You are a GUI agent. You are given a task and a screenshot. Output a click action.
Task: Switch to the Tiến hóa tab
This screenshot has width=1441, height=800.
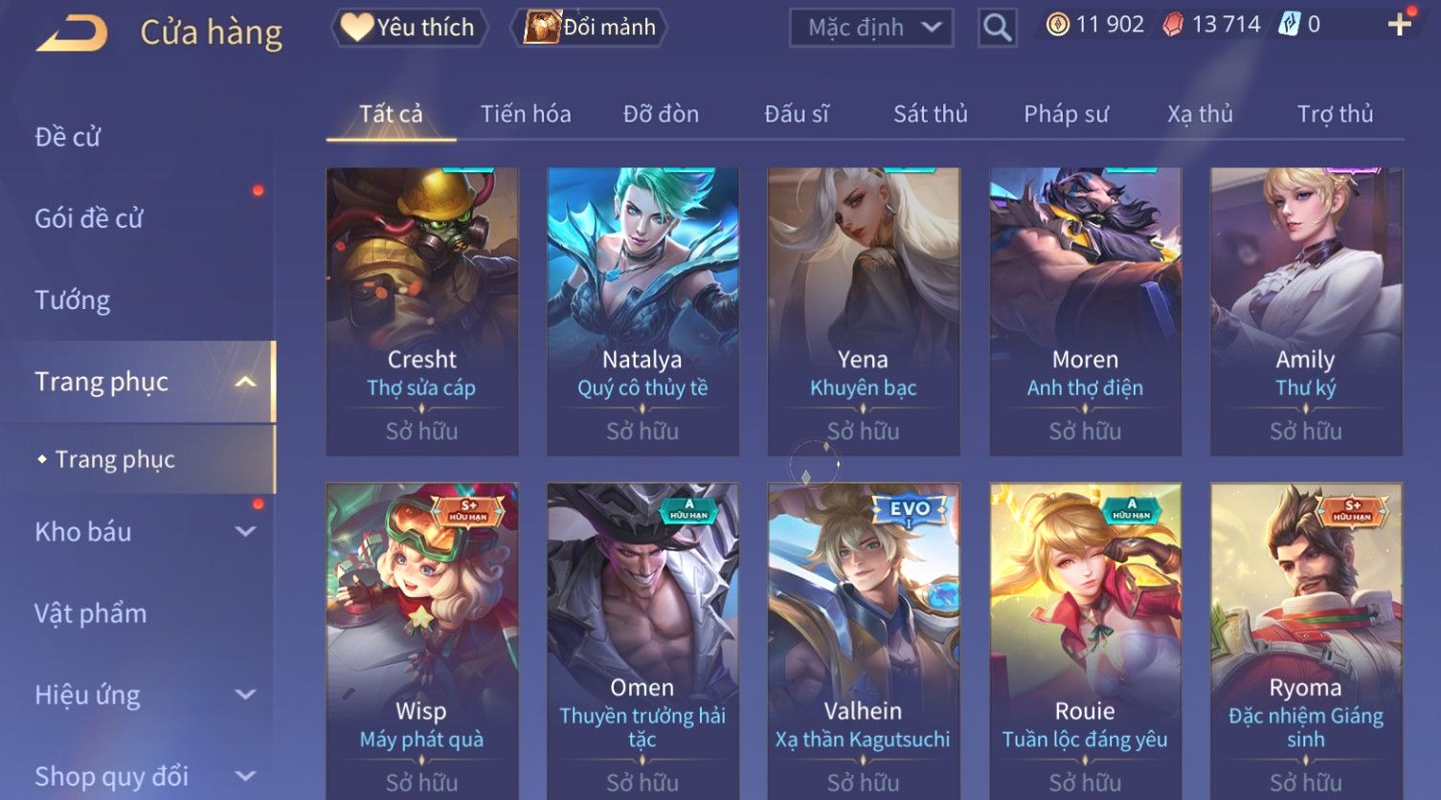[x=526, y=114]
